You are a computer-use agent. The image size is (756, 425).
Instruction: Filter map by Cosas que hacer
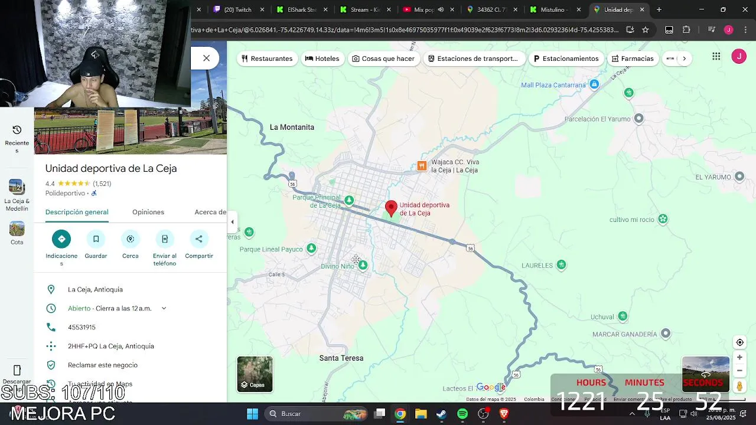(x=383, y=58)
